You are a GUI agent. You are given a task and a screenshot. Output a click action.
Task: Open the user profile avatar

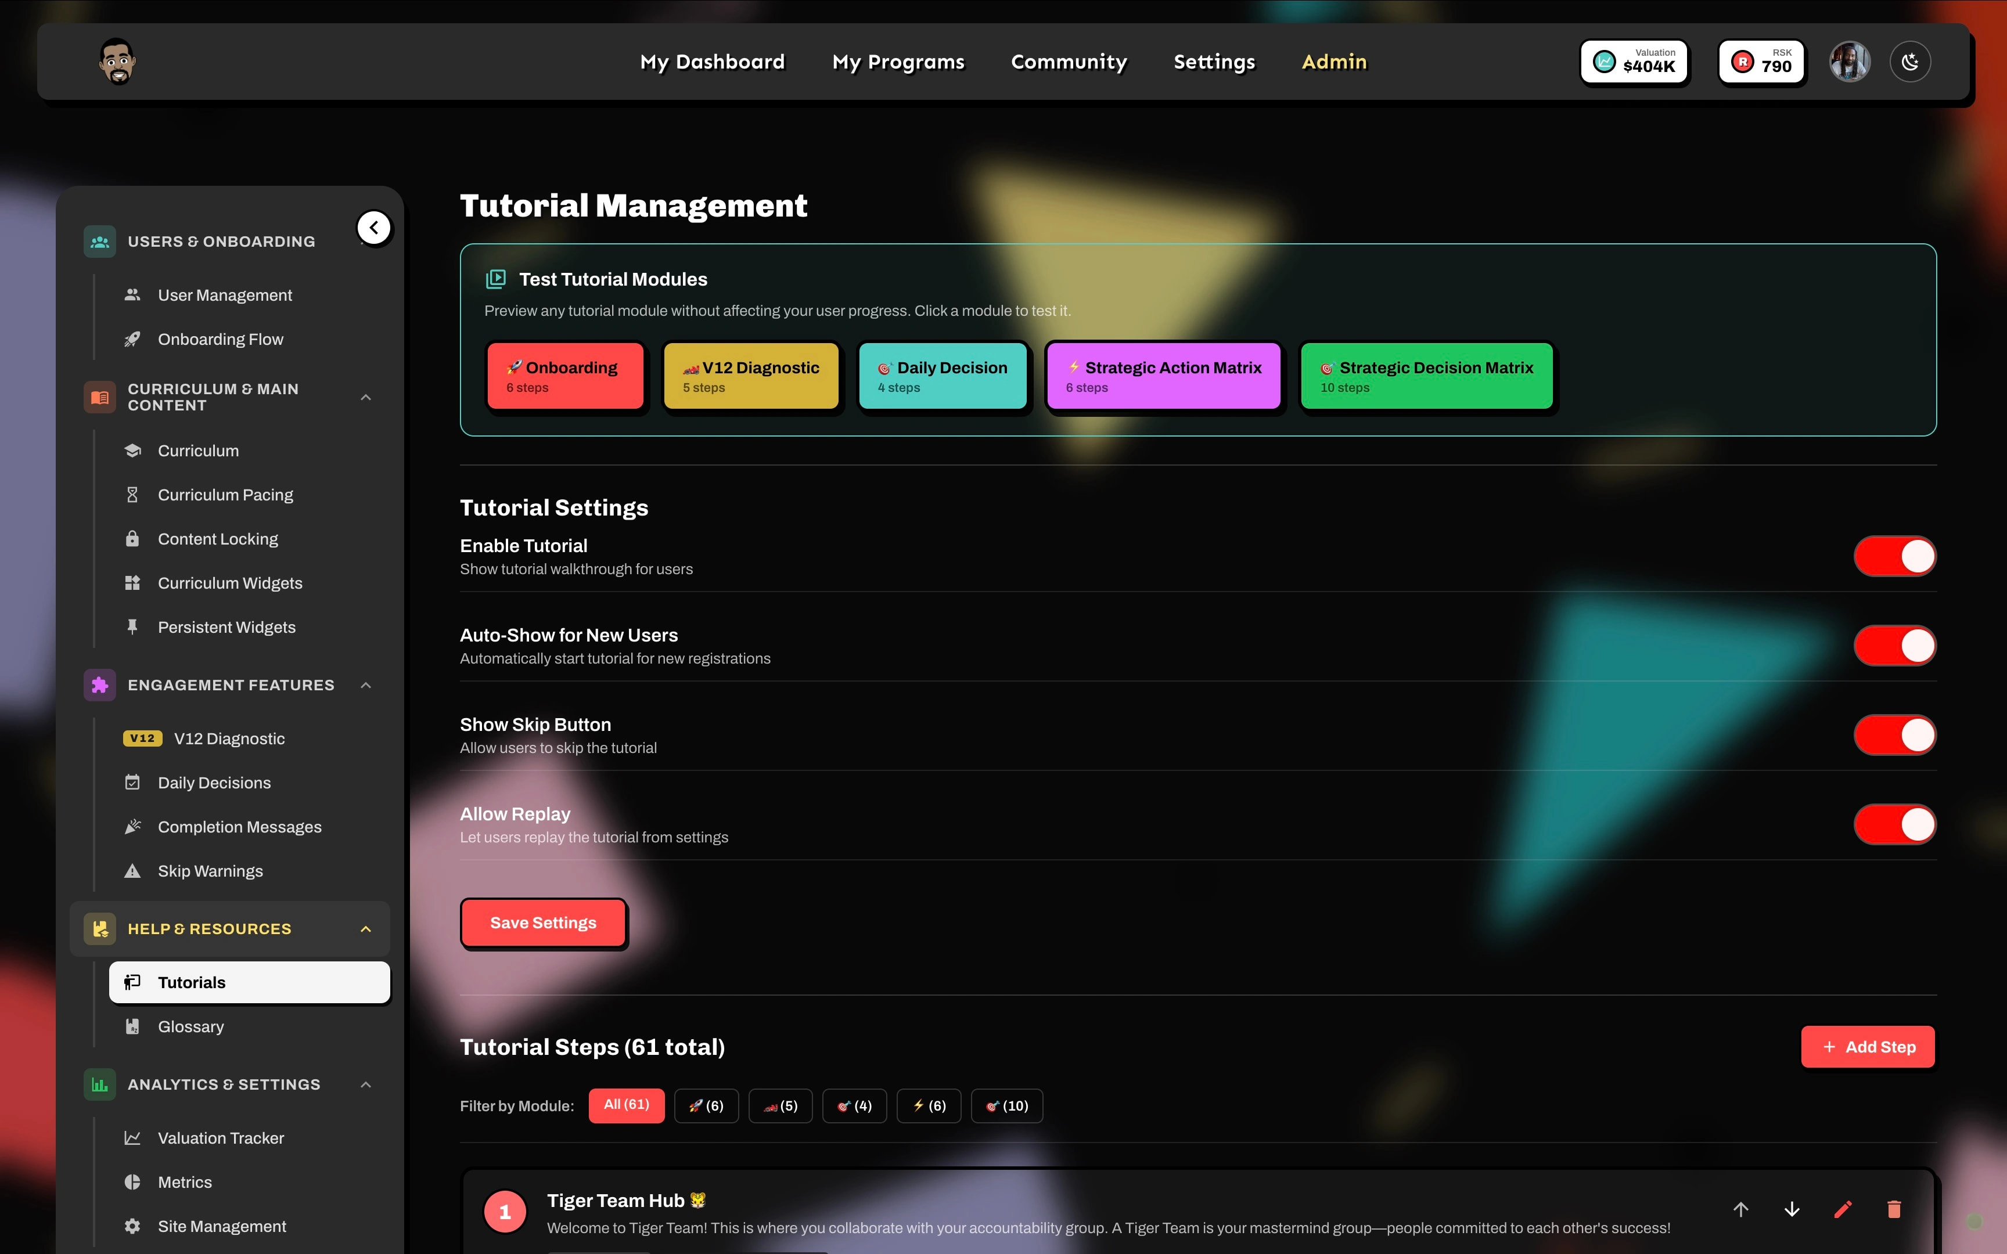(1850, 62)
